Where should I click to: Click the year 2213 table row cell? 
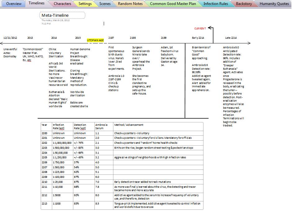pyautogui.click(x=44, y=204)
